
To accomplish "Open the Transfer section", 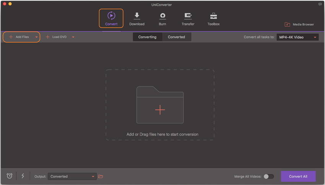I will 188,19.
